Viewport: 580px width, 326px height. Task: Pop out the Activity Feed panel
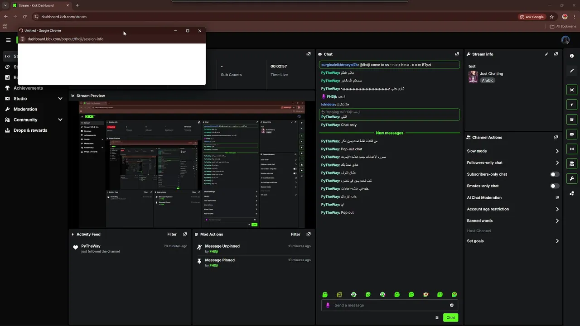coord(184,235)
